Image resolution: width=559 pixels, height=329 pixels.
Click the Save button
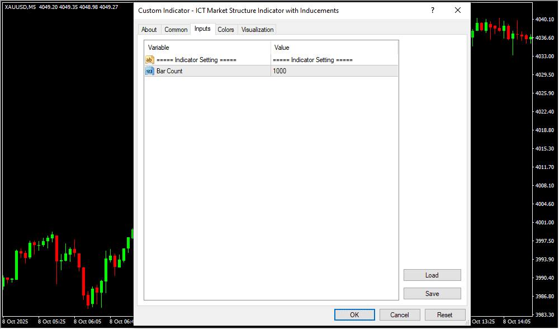[432, 294]
